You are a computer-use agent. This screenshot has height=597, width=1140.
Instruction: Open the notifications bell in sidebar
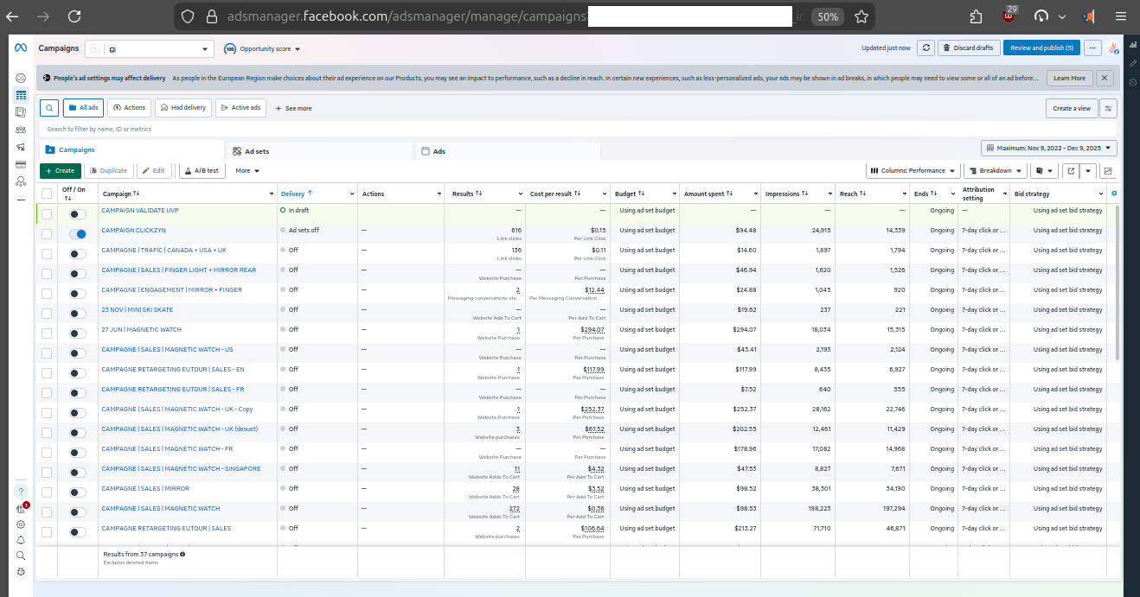[x=21, y=540]
